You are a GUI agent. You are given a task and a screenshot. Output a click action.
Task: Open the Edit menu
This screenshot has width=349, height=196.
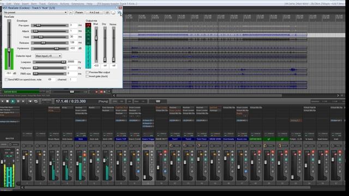[9, 4]
